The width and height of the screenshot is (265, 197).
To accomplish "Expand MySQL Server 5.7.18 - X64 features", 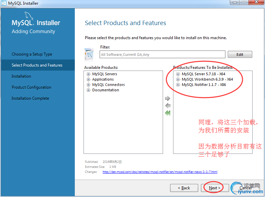I will (178, 74).
